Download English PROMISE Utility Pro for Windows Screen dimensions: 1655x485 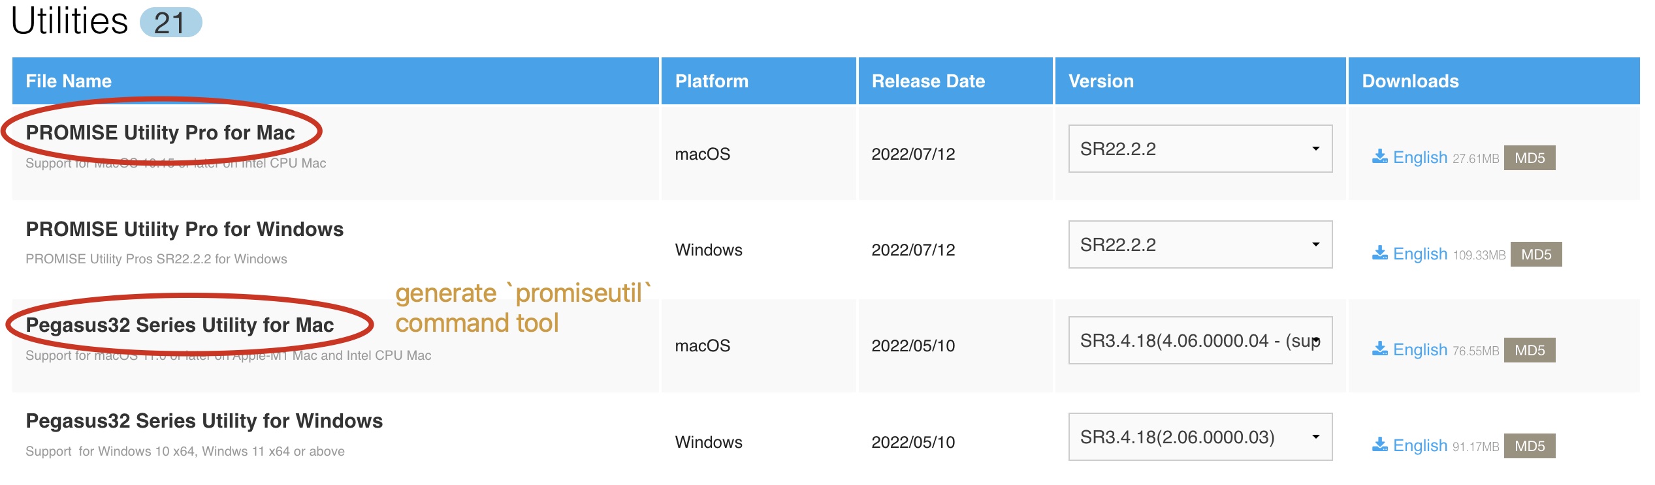click(x=1420, y=254)
